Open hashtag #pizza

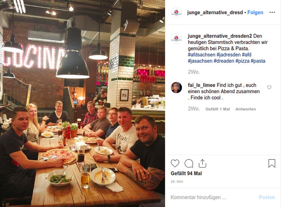point(242,61)
